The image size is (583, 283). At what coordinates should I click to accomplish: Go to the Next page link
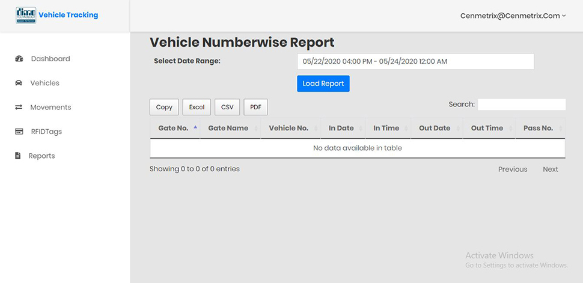pos(551,169)
